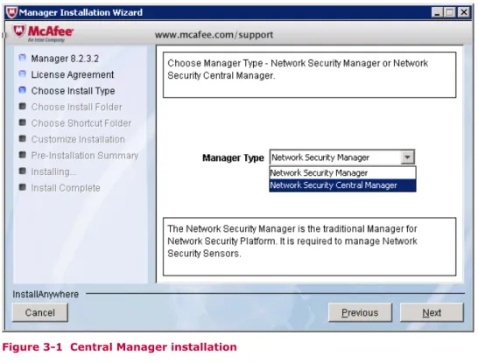The width and height of the screenshot is (478, 363).
Task: Close the Manager Installation Wizard window
Action: [x=464, y=12]
